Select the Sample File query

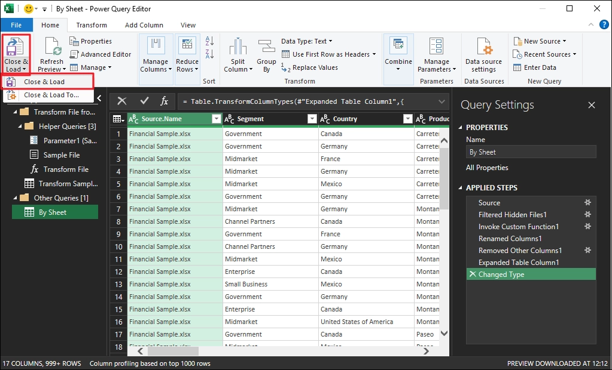tap(61, 155)
